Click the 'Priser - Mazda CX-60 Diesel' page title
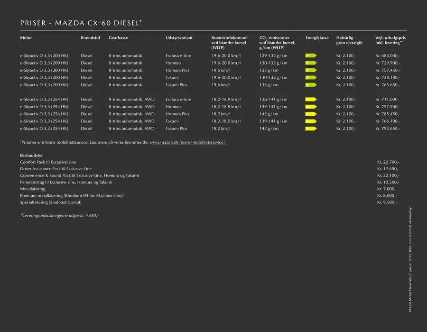 pyautogui.click(x=81, y=23)
